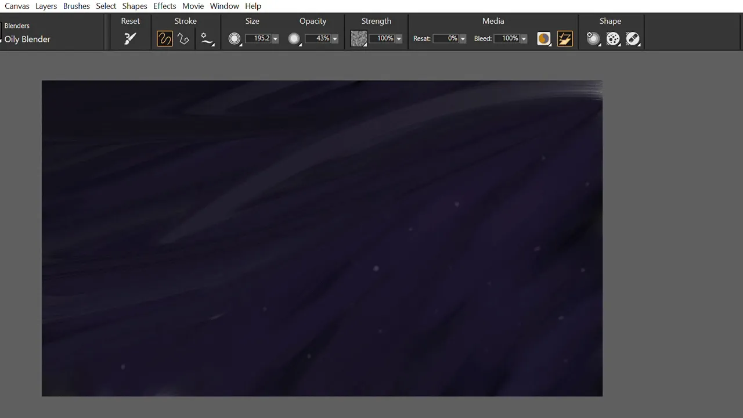
Task: Click the Blenders brush category label
Action: pos(17,26)
